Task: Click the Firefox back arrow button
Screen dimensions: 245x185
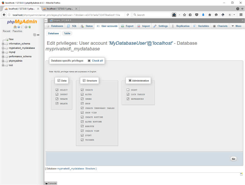Action: coord(4,15)
